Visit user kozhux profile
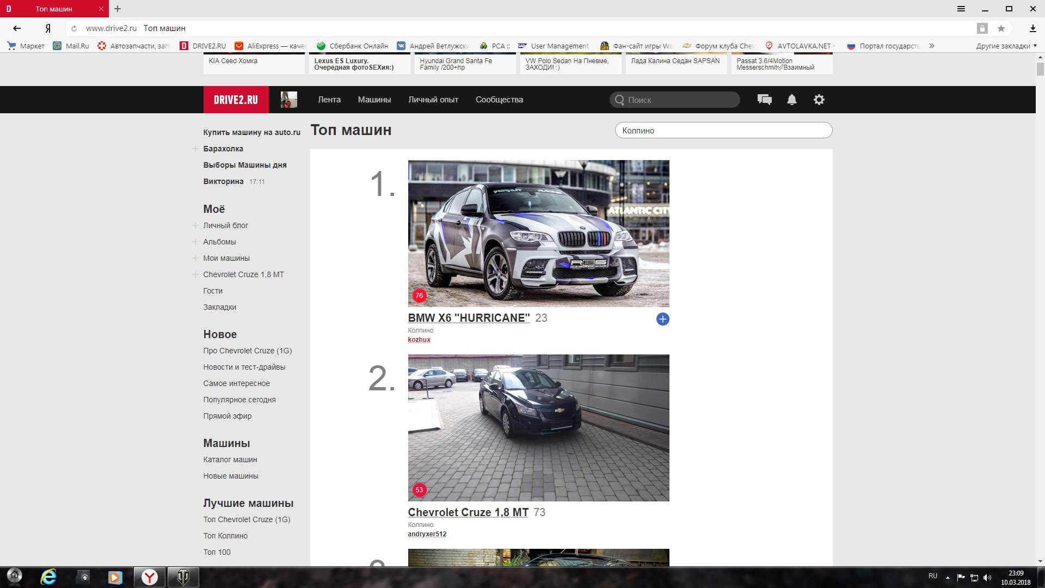This screenshot has width=1045, height=588. pos(419,340)
